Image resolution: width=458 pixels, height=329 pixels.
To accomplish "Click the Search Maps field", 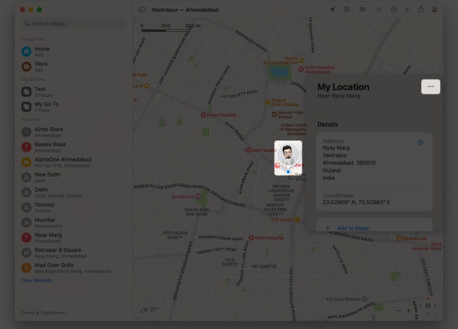I will click(x=73, y=23).
